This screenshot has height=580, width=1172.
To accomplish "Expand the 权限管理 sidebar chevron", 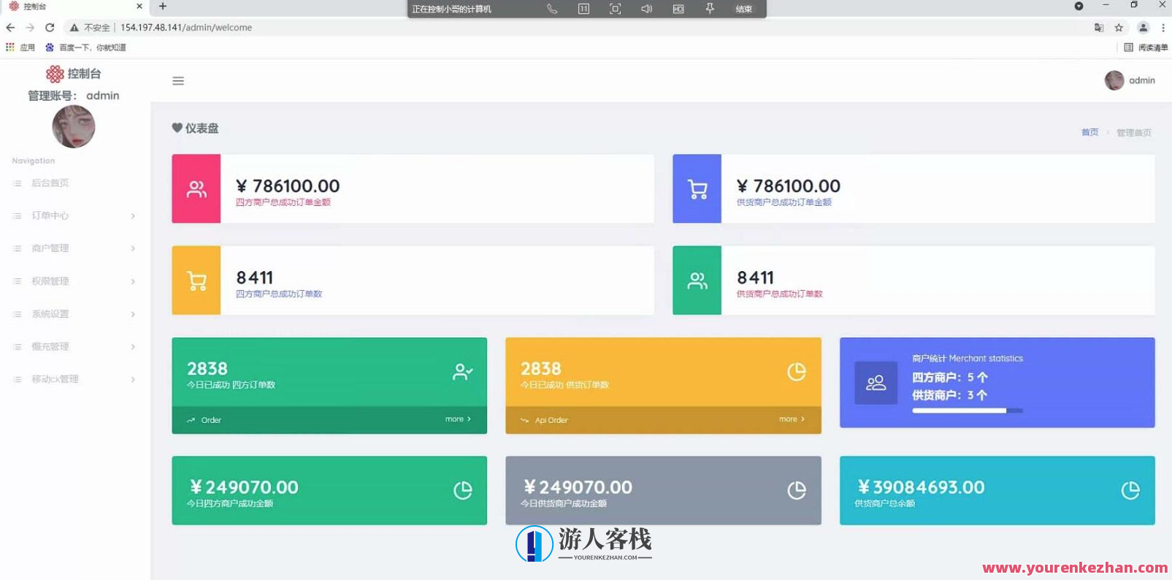I will [133, 281].
